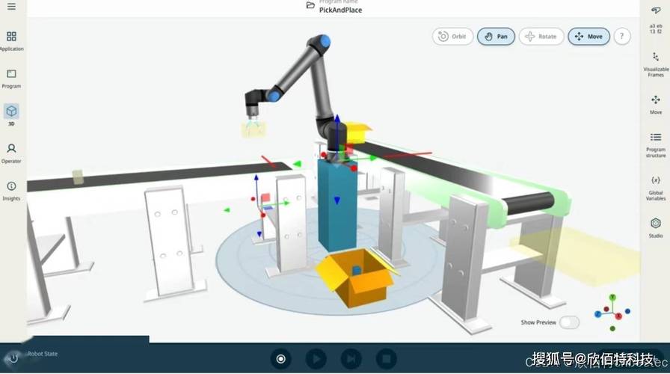Open Visualizable Frames panel

(656, 64)
